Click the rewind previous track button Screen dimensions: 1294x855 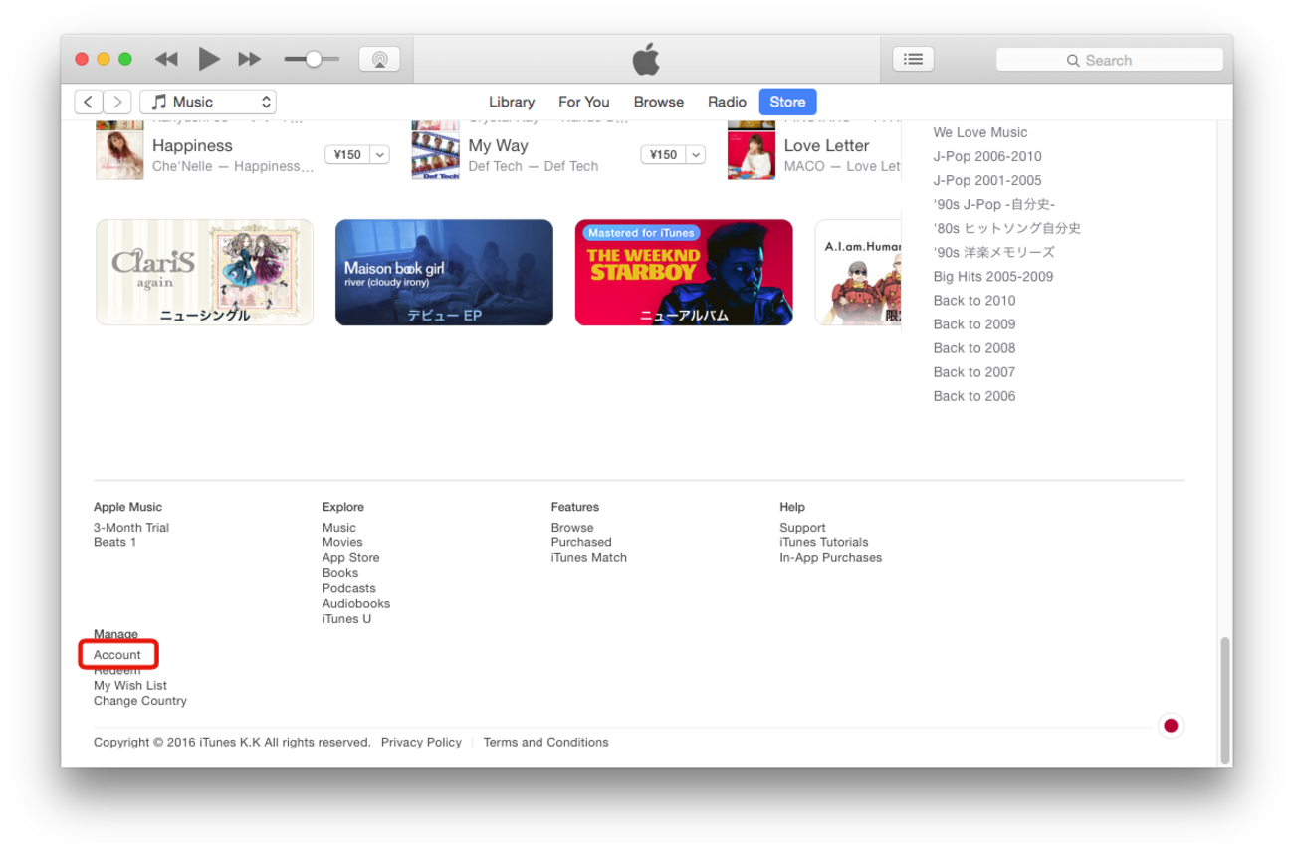point(167,60)
